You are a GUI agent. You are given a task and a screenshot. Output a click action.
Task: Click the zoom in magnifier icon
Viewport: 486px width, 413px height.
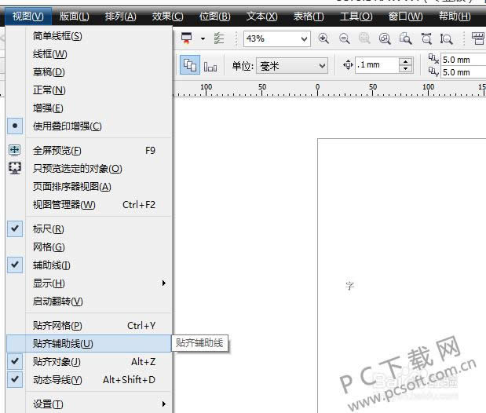click(x=324, y=38)
